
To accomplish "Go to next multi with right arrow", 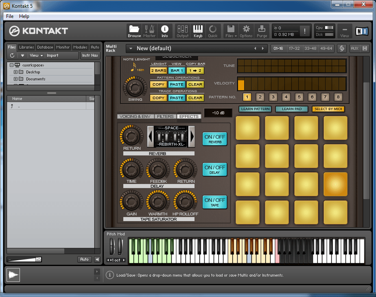I will point(263,48).
